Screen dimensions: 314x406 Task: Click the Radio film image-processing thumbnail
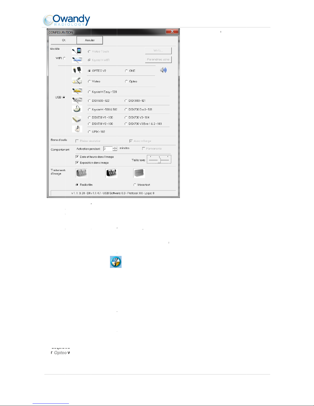point(82,173)
